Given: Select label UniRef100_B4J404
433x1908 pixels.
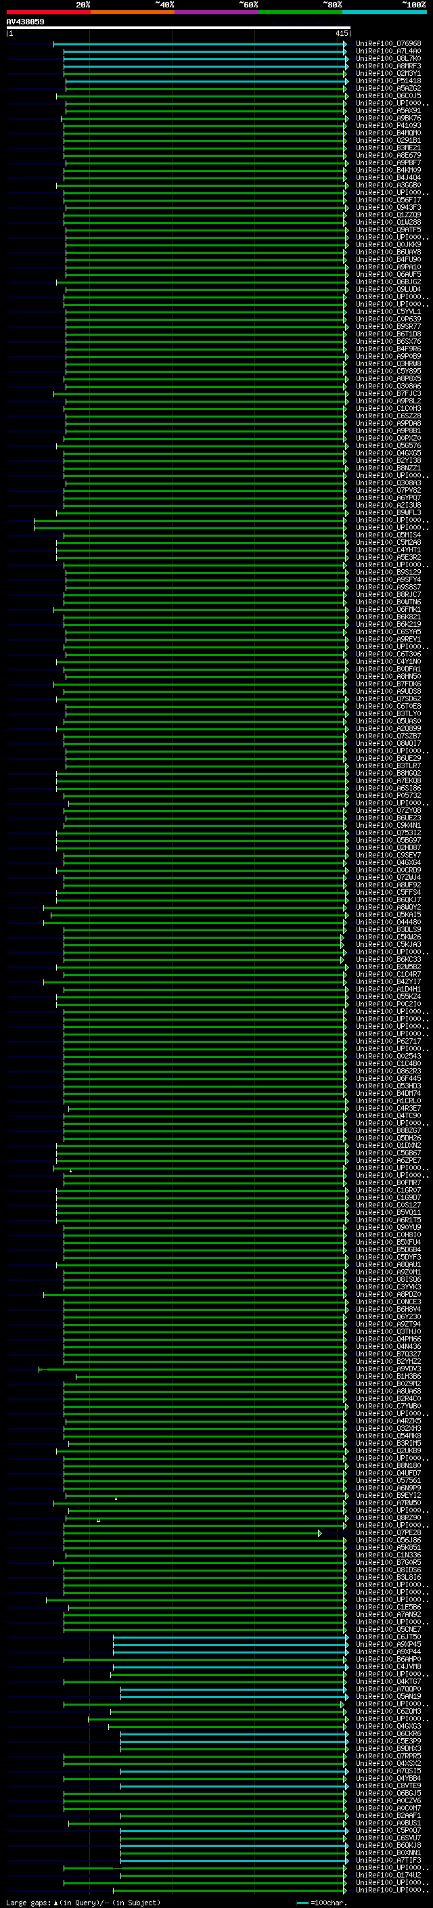Looking at the screenshot, I should pyautogui.click(x=388, y=178).
